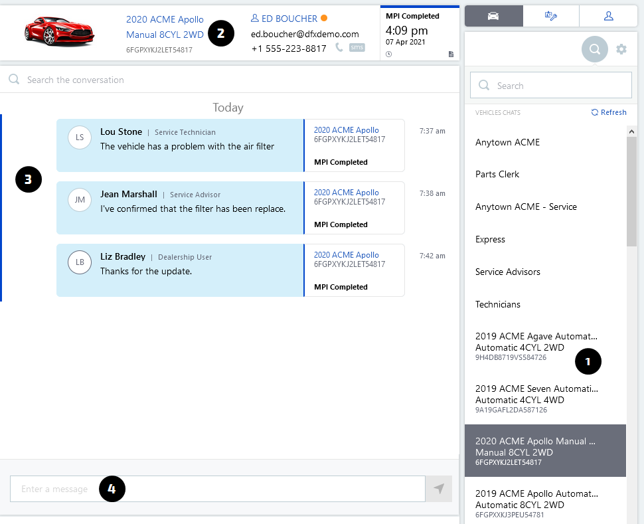The width and height of the screenshot is (644, 524).
Task: Open chat settings with the gear icon
Action: pos(621,48)
